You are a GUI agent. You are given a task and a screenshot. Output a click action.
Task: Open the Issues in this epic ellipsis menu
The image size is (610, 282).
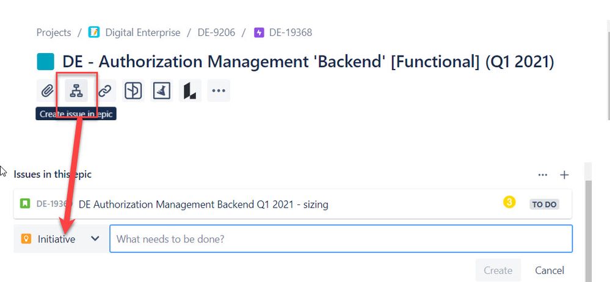543,175
